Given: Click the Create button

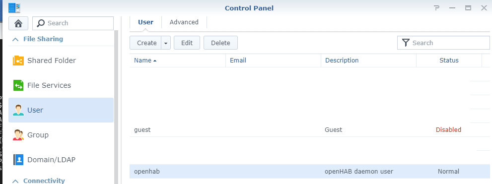Looking at the screenshot, I should click(x=145, y=43).
